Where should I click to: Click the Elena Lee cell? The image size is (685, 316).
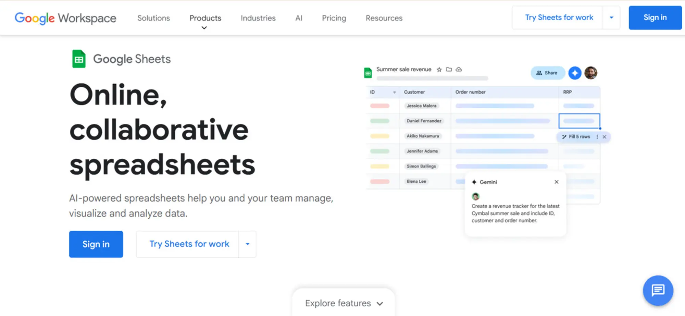click(416, 181)
